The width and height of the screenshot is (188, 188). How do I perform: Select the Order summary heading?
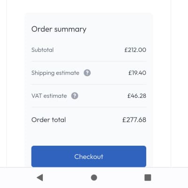tap(59, 30)
